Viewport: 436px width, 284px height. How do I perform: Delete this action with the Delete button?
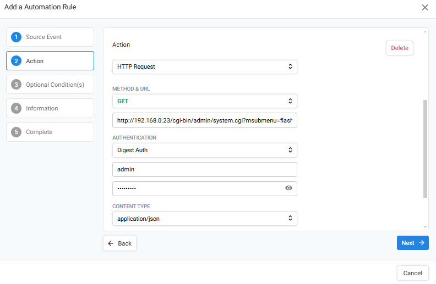400,48
